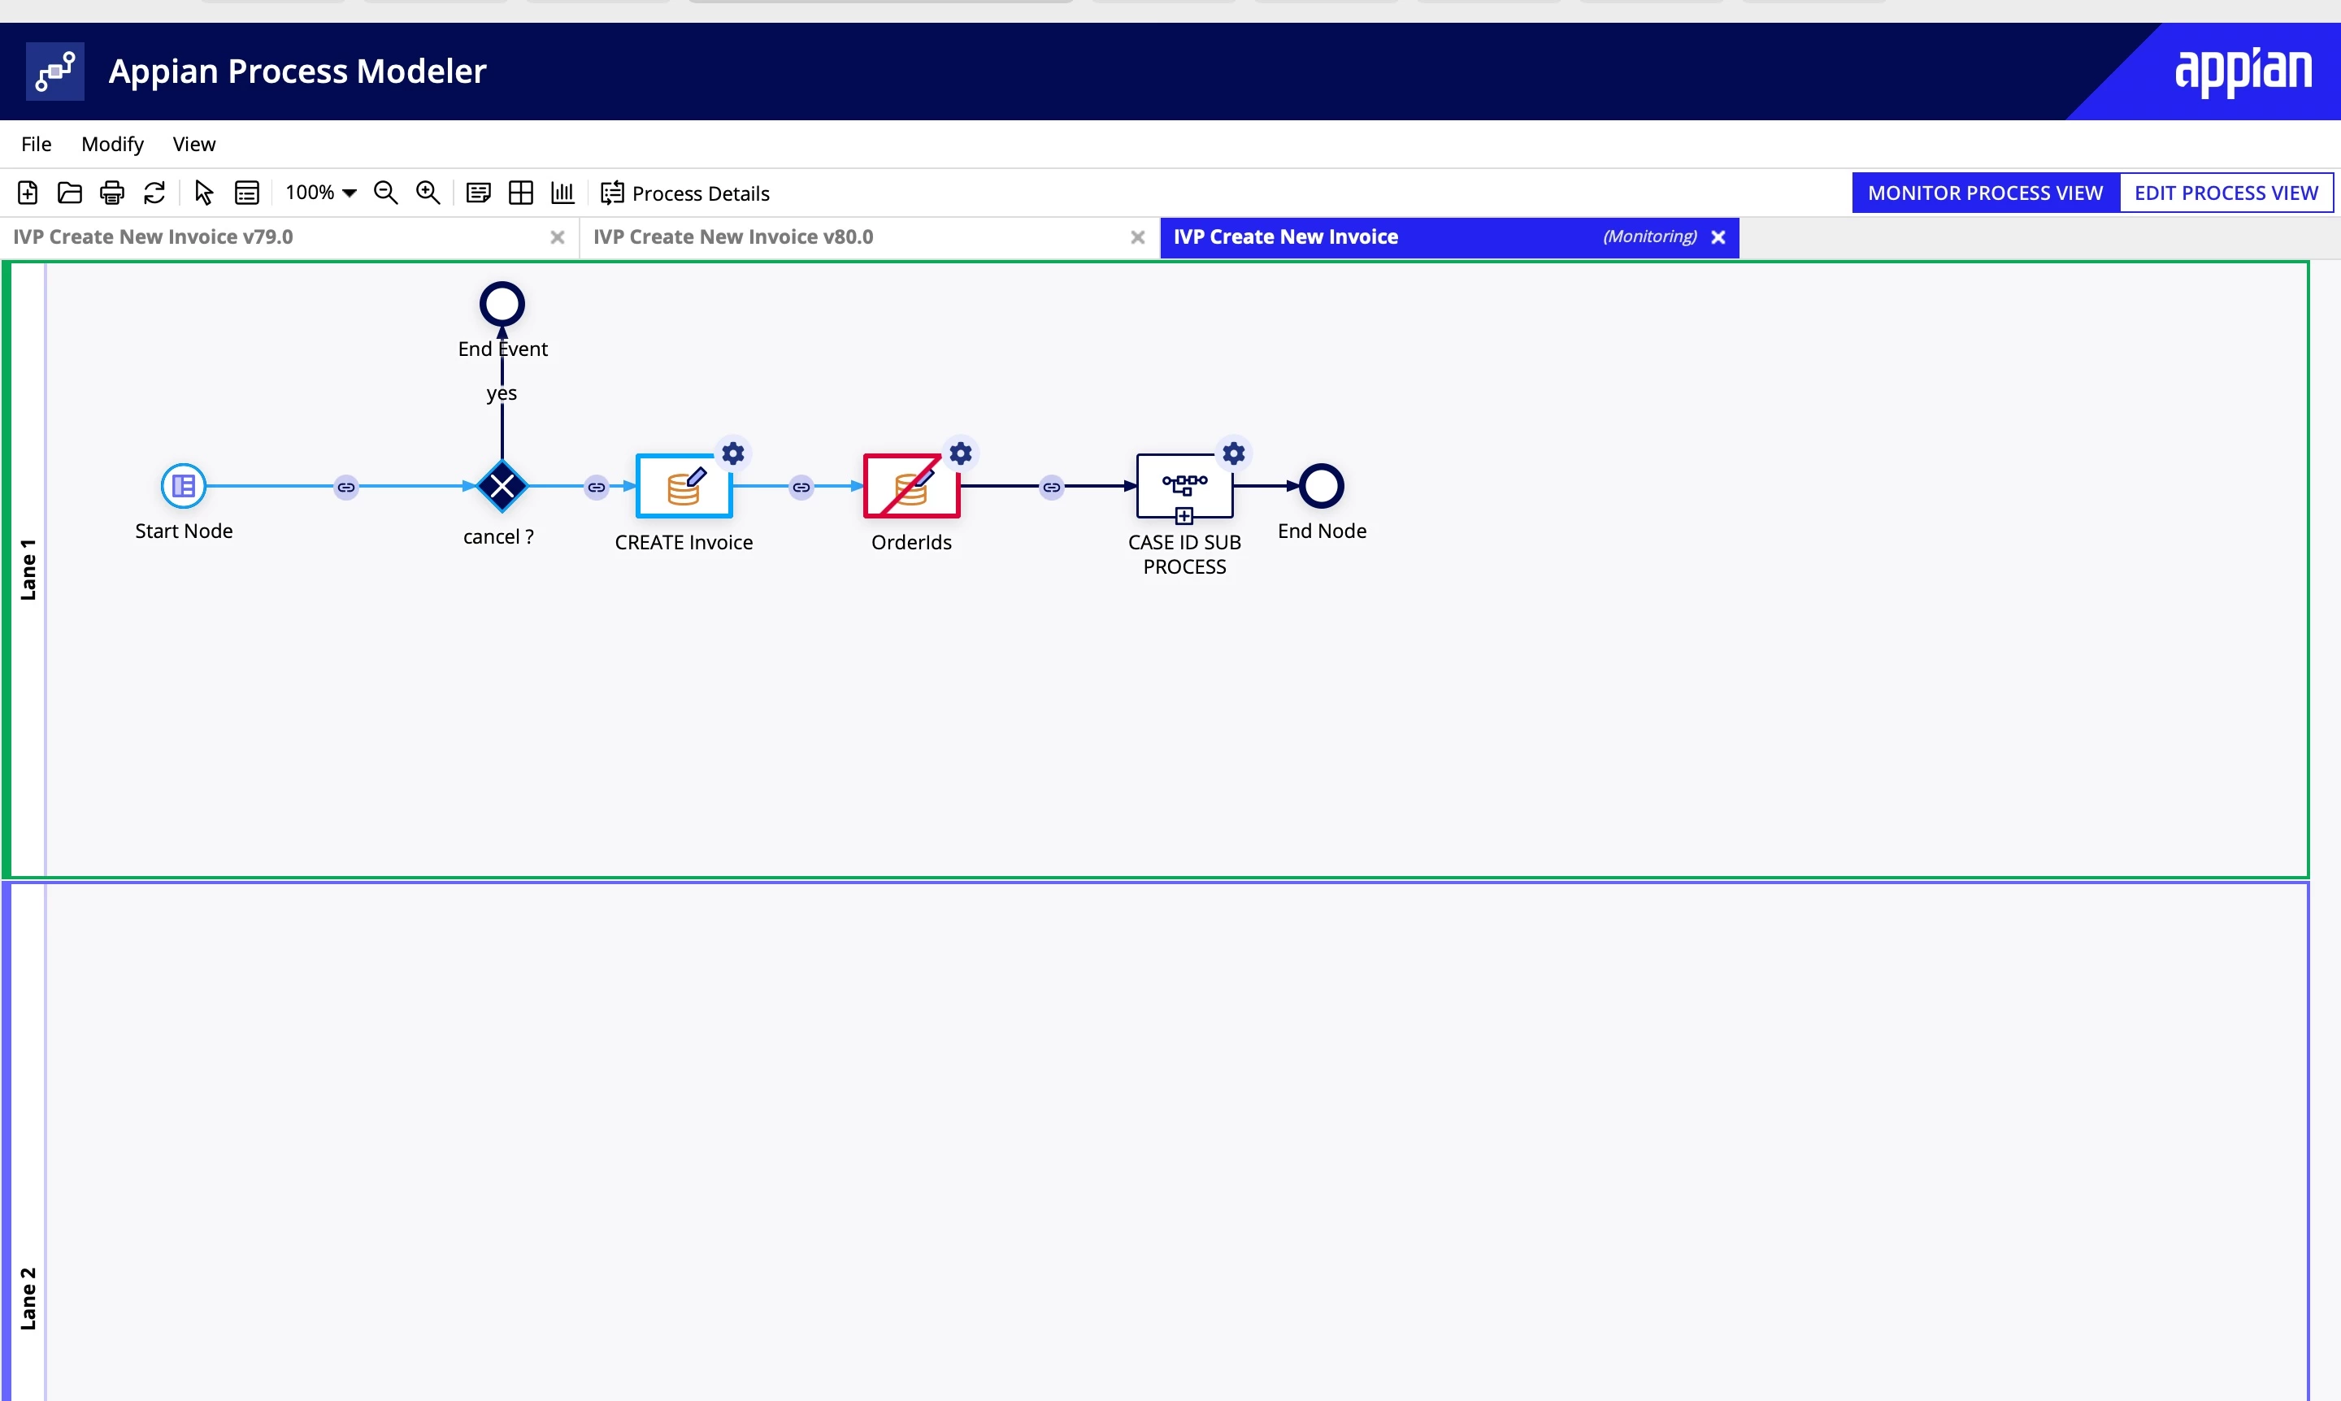Click the "End Event" label text

(x=502, y=349)
